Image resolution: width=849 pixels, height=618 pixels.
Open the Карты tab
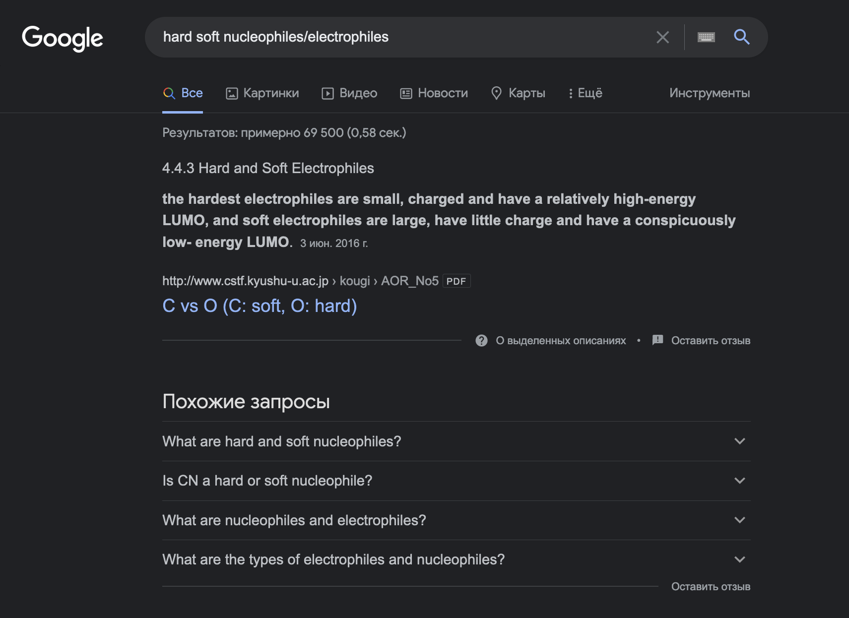coord(518,93)
